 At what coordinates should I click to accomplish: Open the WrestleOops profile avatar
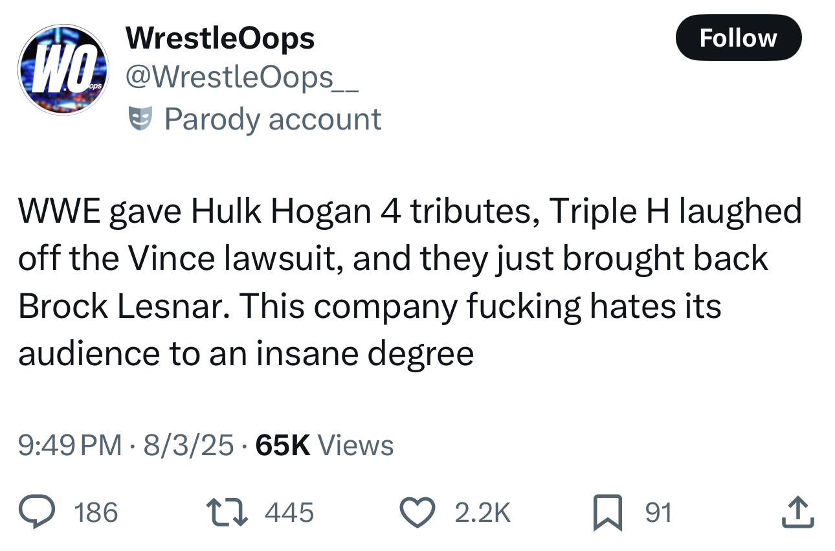[63, 70]
